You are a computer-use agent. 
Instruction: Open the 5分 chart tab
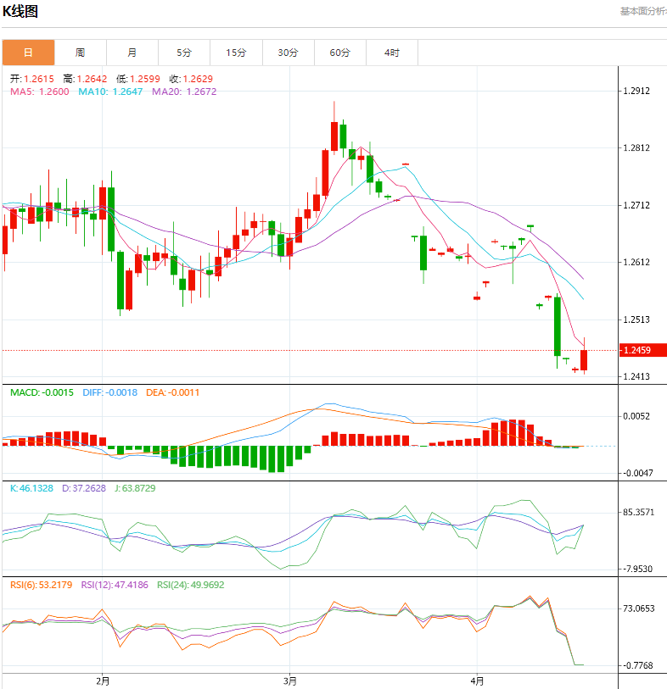pyautogui.click(x=184, y=53)
